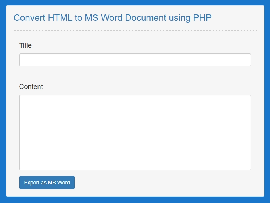Click the word "HTML" in the heading
270x203 pixels.
[x=60, y=18]
